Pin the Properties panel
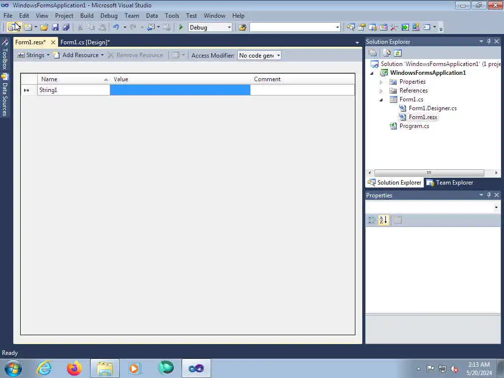The height and width of the screenshot is (378, 504). (x=489, y=195)
